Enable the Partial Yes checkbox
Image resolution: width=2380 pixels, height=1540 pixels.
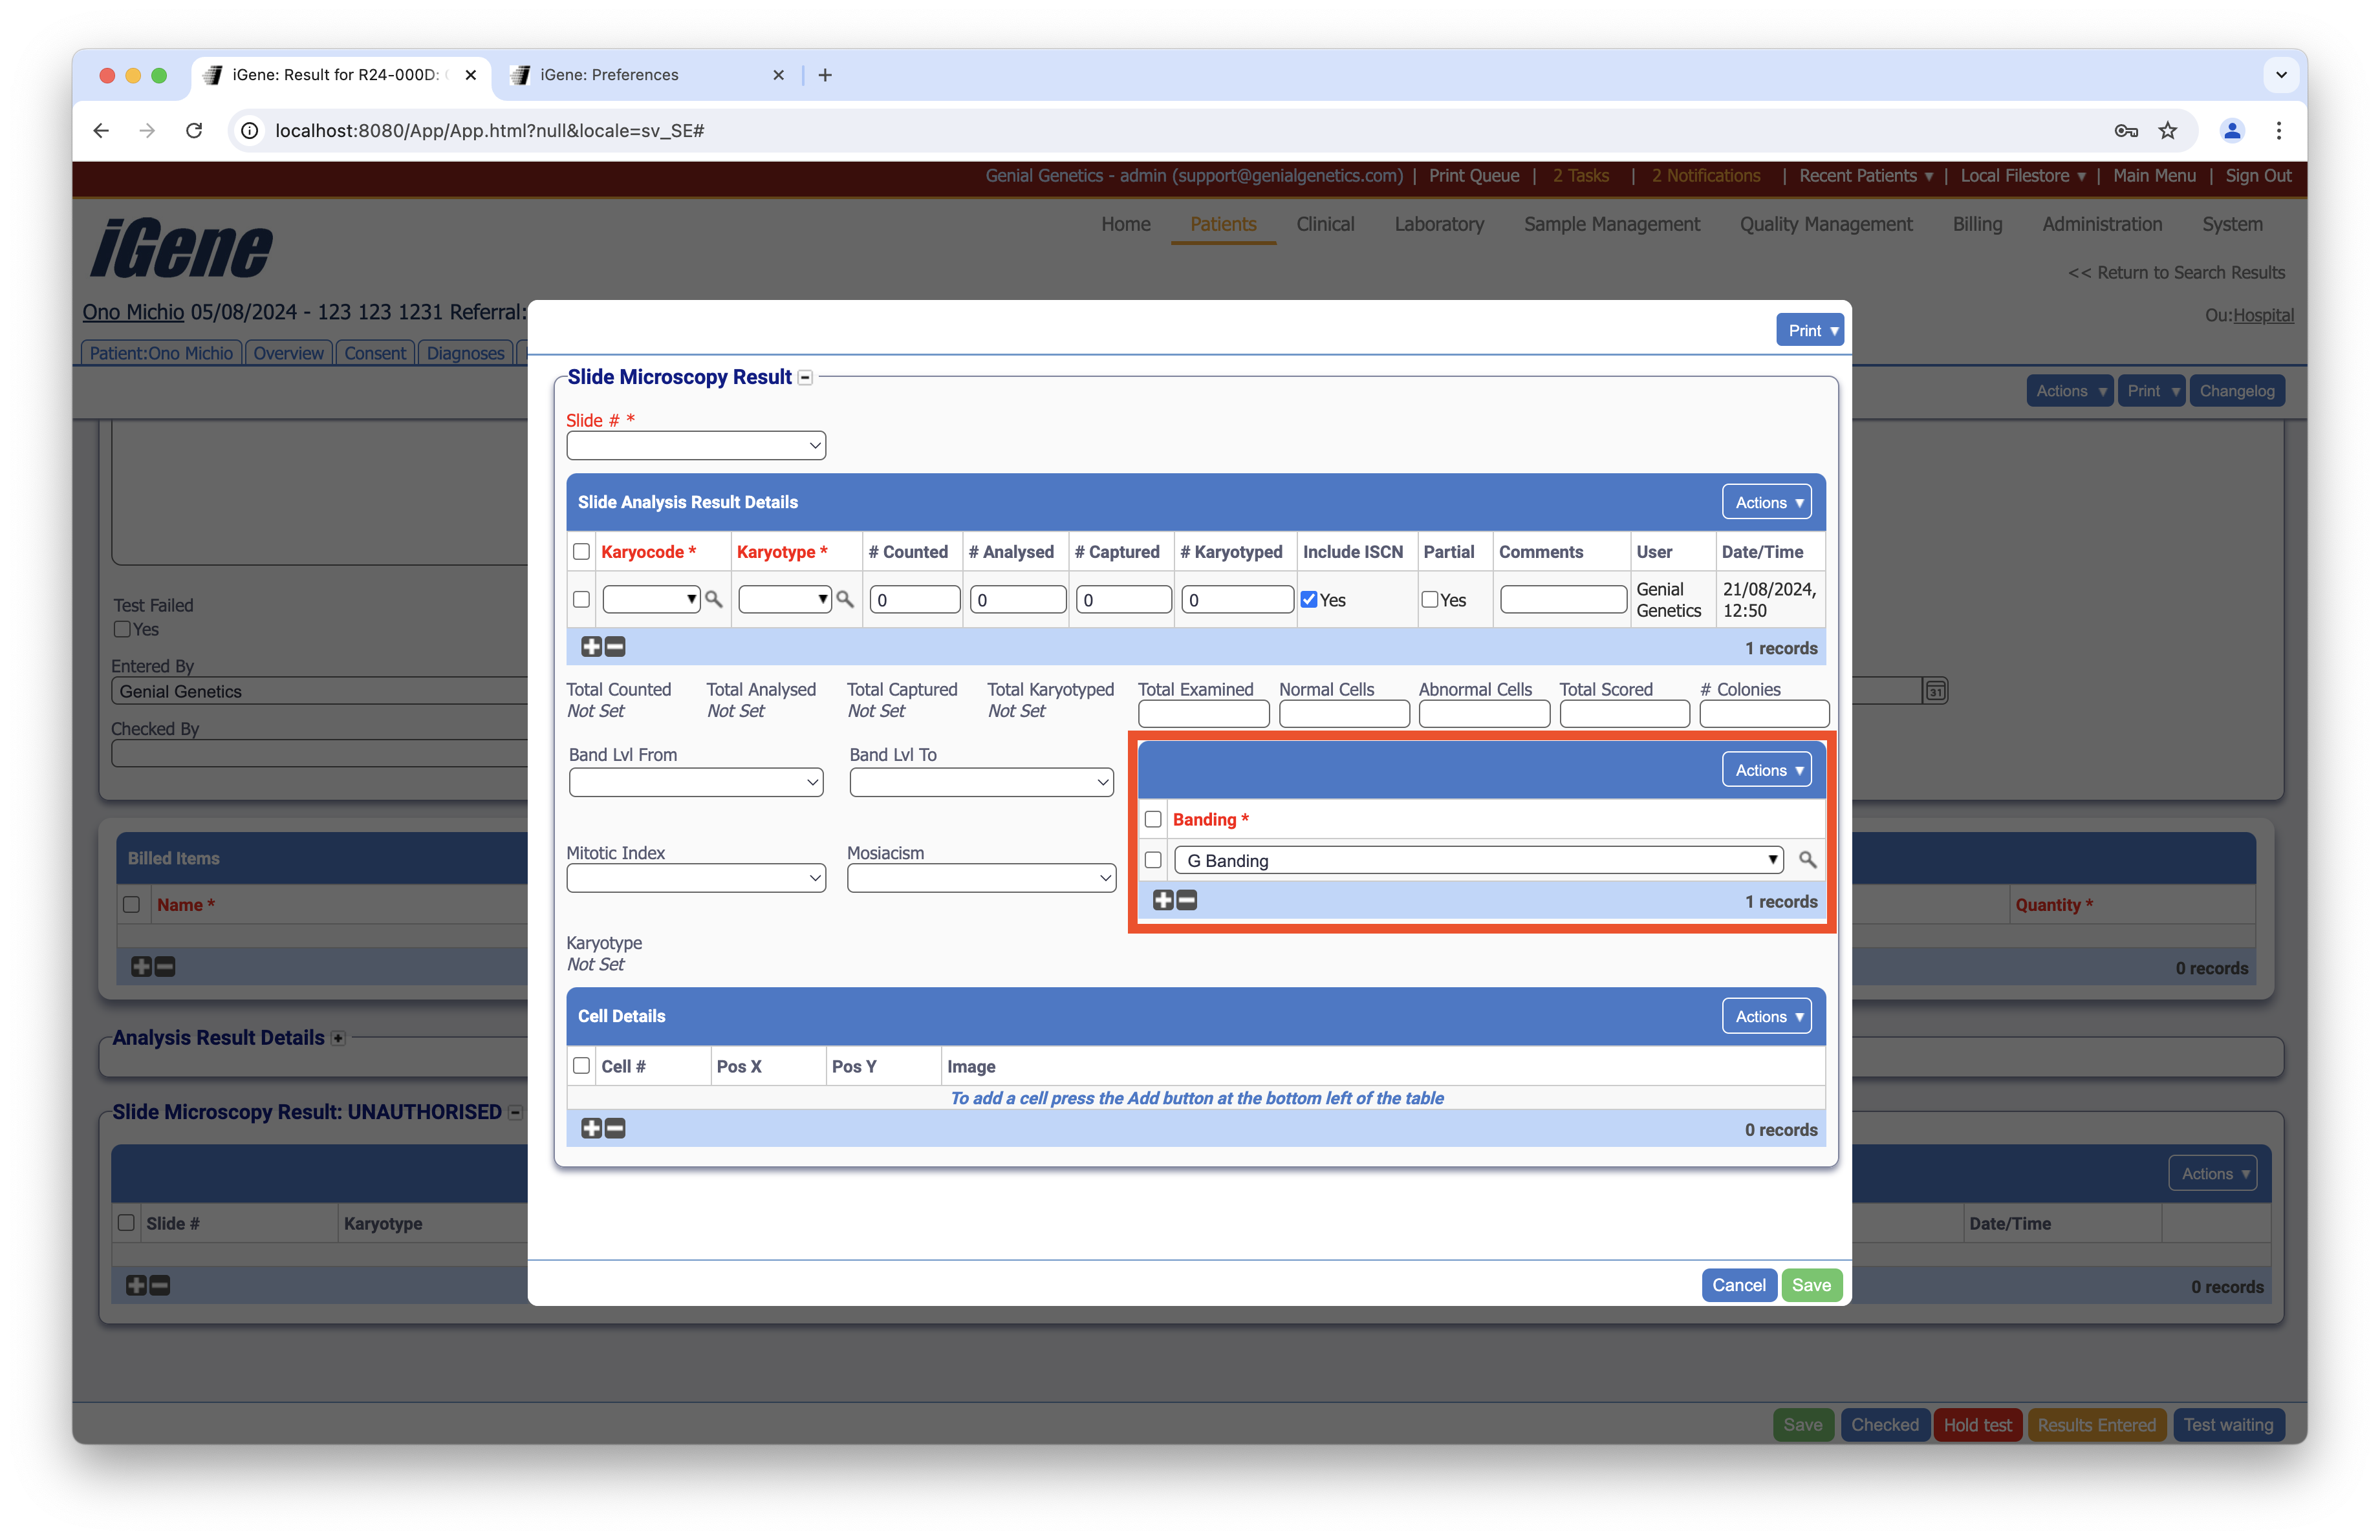[1430, 599]
